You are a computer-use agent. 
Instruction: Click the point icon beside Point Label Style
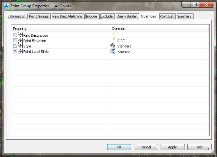(x=20, y=51)
